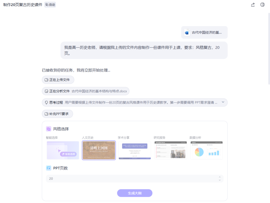Image resolution: width=270 pixels, height=203 pixels.
Task: Click the 已接收到你的任务 response text
Action: (x=76, y=70)
